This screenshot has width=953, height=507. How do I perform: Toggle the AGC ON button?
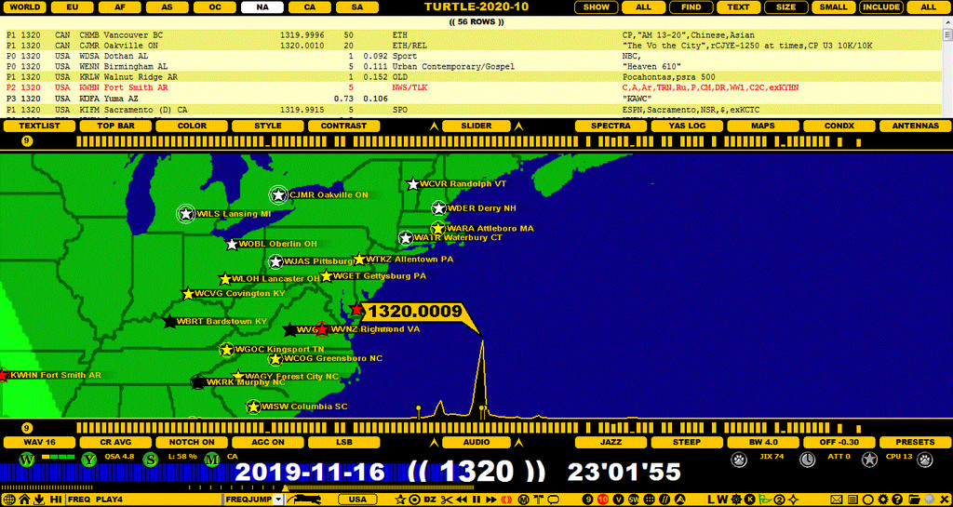(x=267, y=442)
